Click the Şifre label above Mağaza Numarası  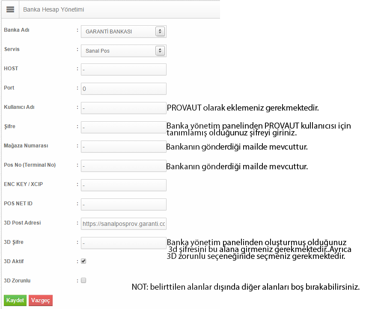(x=9, y=126)
